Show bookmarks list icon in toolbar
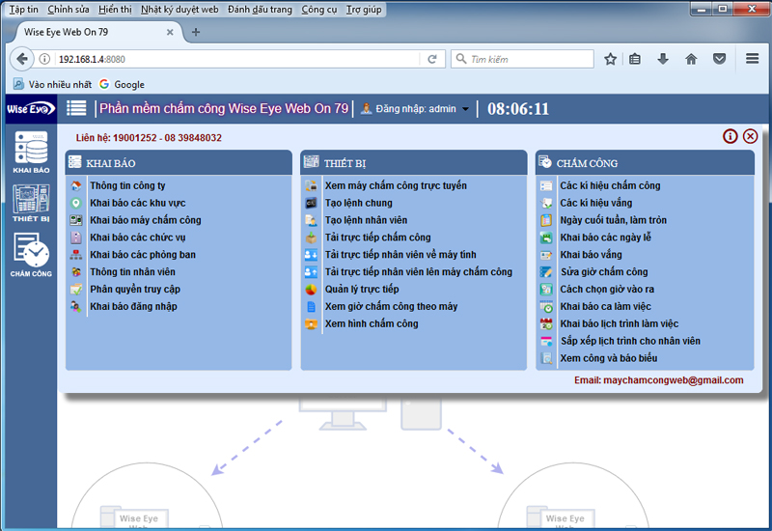Viewport: 772px width, 531px height. click(x=635, y=59)
